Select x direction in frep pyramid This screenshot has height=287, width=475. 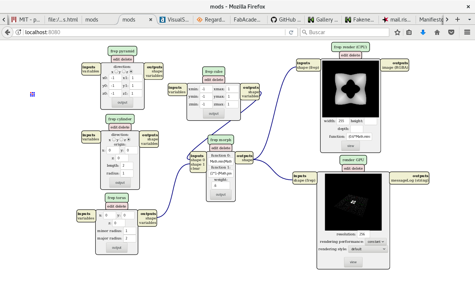[116, 72]
